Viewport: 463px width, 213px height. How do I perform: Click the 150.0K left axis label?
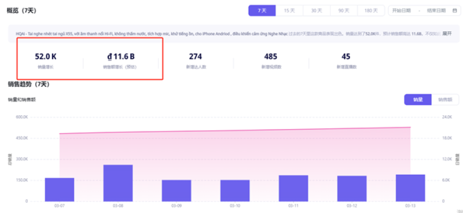pos(22,180)
